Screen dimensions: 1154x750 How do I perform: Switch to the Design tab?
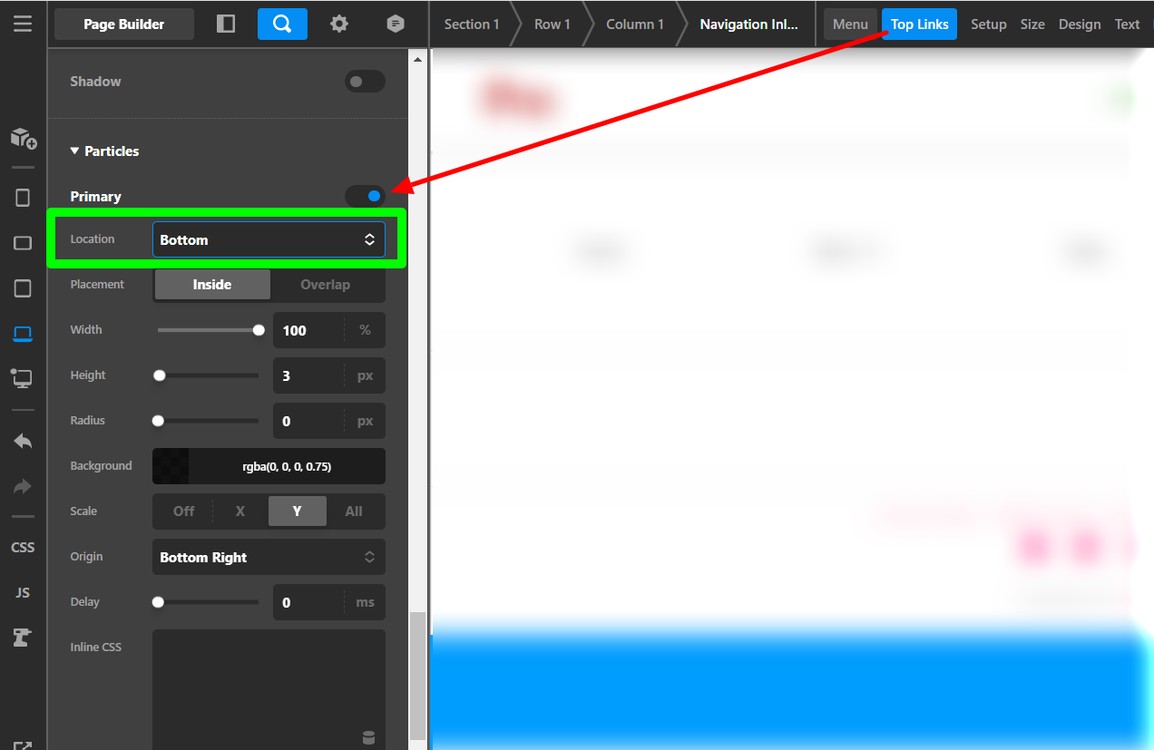tap(1079, 24)
